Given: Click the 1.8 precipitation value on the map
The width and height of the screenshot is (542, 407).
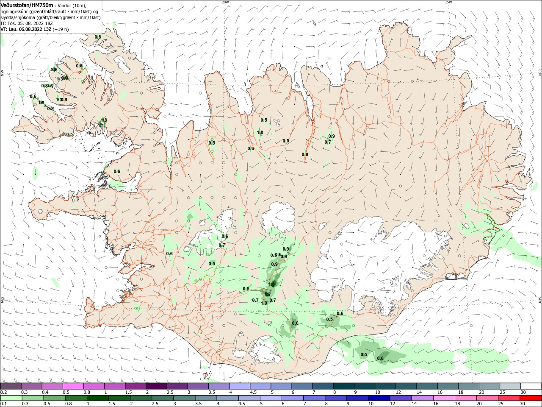Looking at the screenshot, I should [x=104, y=120].
